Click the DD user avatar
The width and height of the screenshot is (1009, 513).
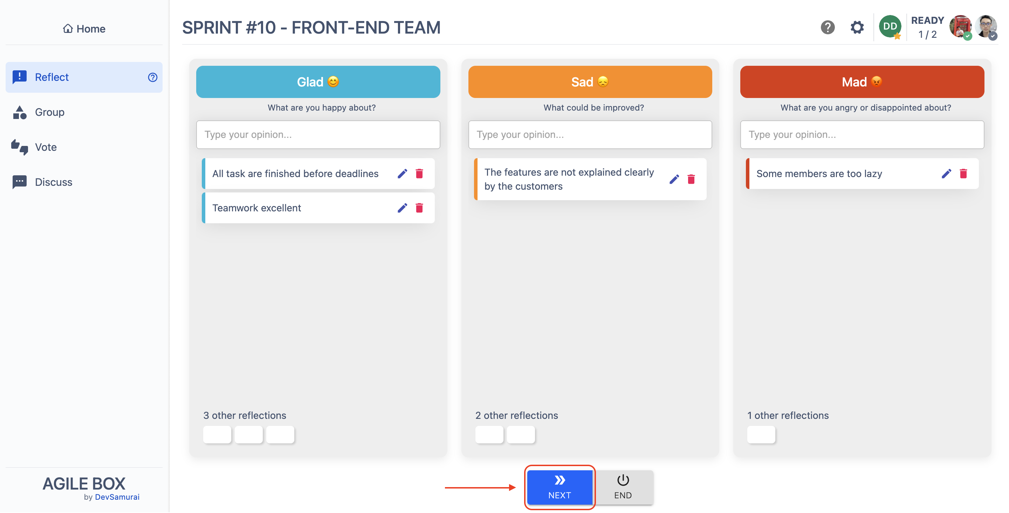890,27
